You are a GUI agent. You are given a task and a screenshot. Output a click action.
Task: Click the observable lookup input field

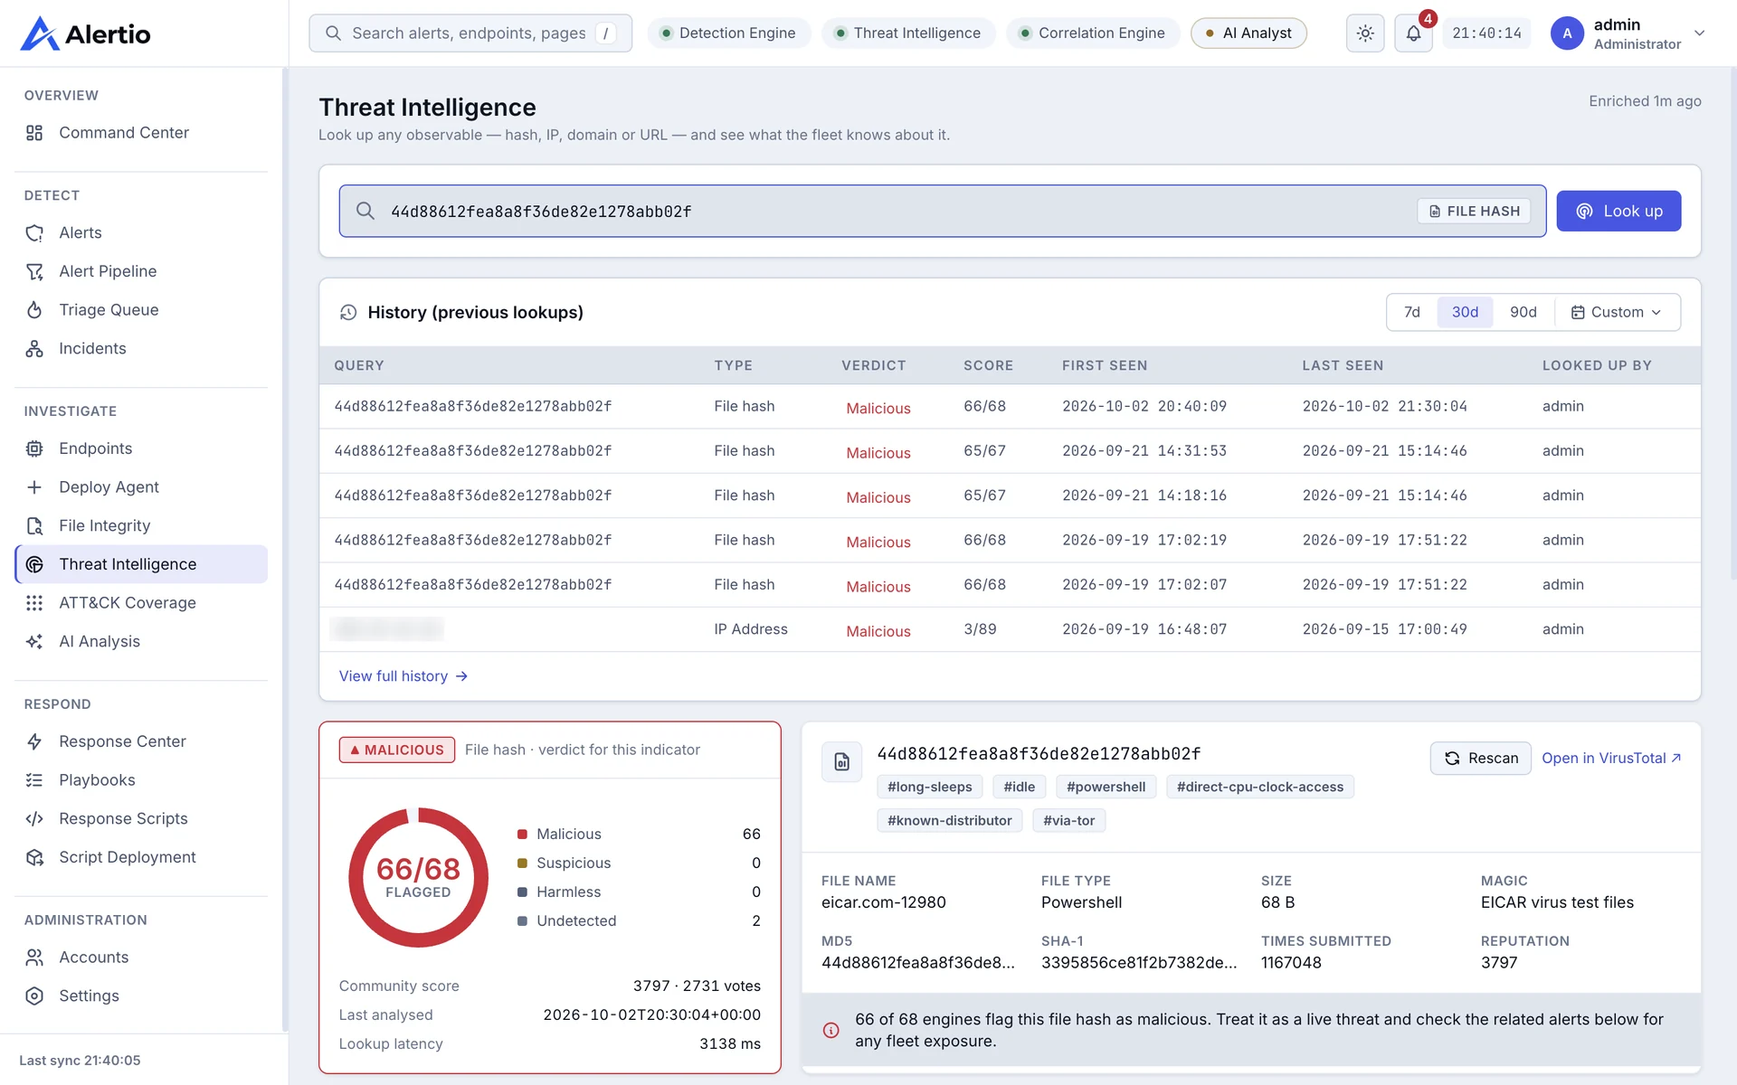point(942,212)
